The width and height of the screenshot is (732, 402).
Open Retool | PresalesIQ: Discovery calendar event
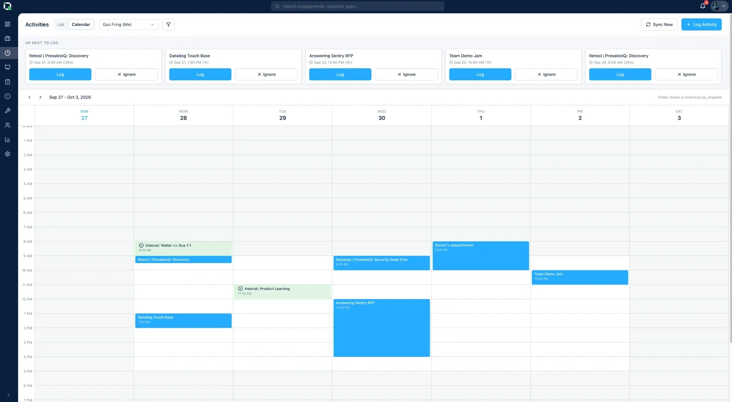[184, 260]
